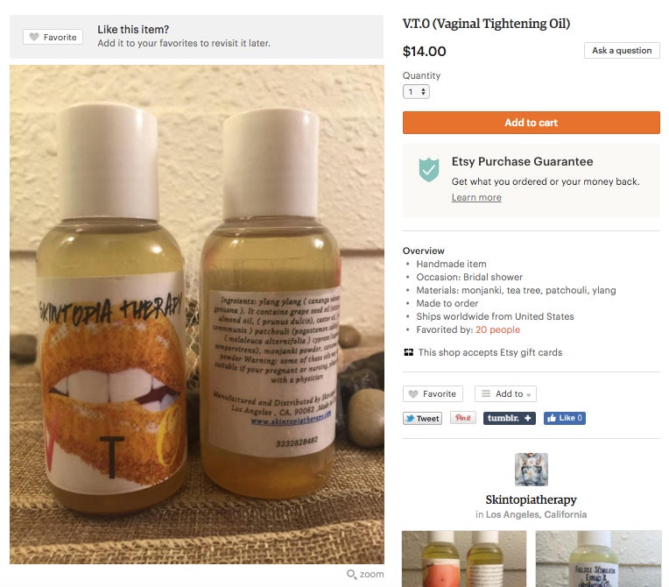This screenshot has width=669, height=587.
Task: Ask a question to the seller
Action: 622,50
